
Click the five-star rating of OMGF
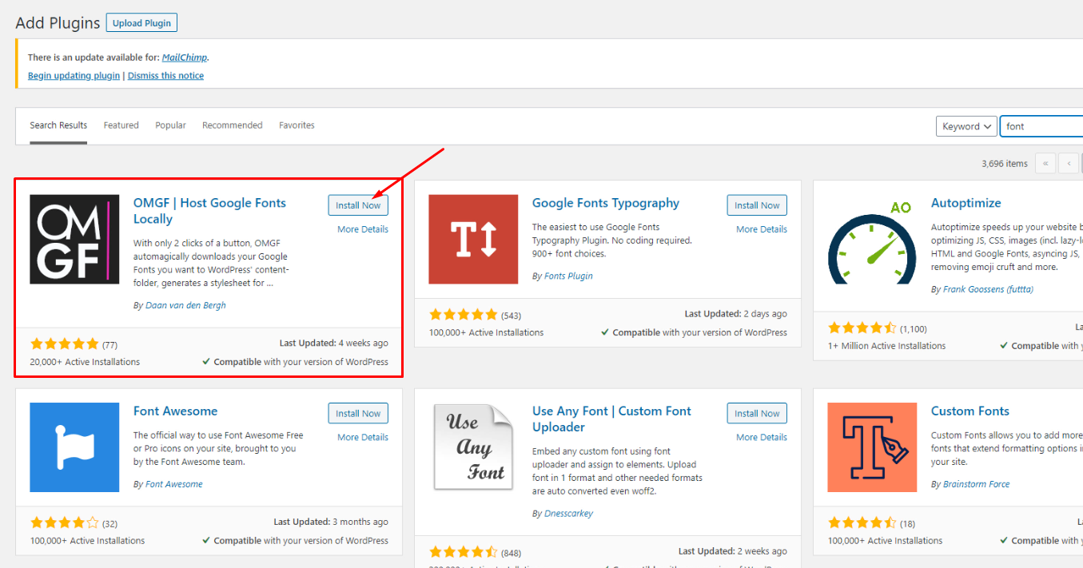pos(64,342)
